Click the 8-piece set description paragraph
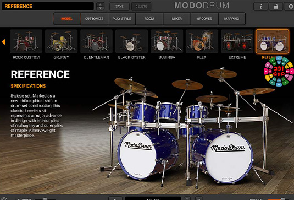Screen dimensions: 294x200 [x=37, y=115]
